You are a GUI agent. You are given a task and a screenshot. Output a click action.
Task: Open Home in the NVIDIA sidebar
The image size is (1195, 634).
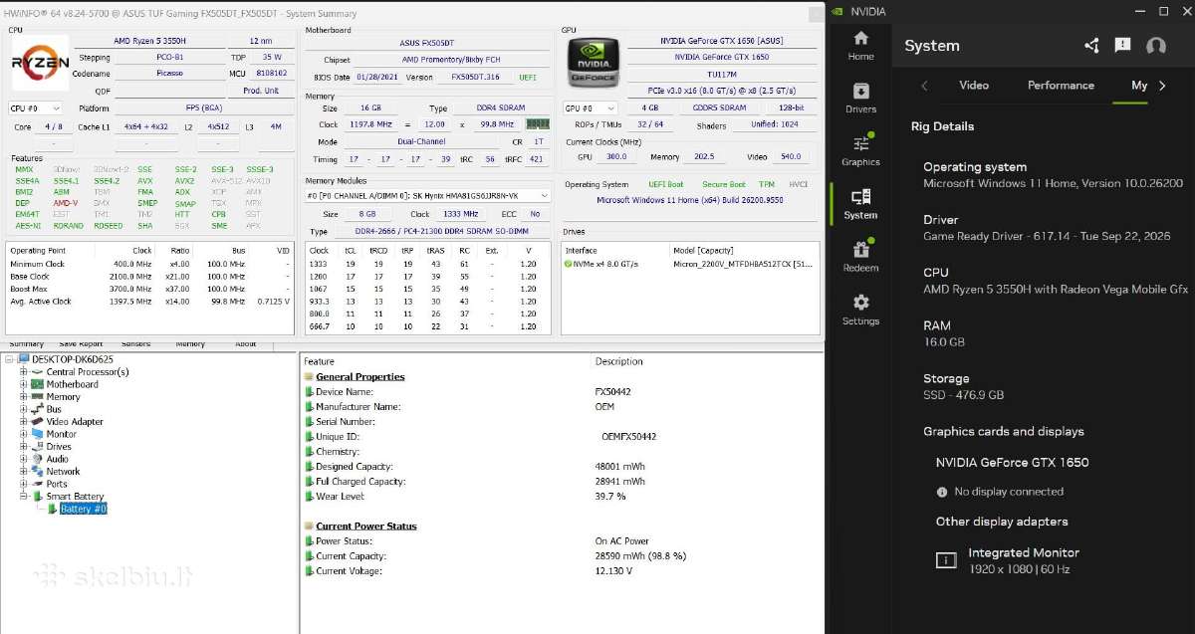pyautogui.click(x=860, y=45)
